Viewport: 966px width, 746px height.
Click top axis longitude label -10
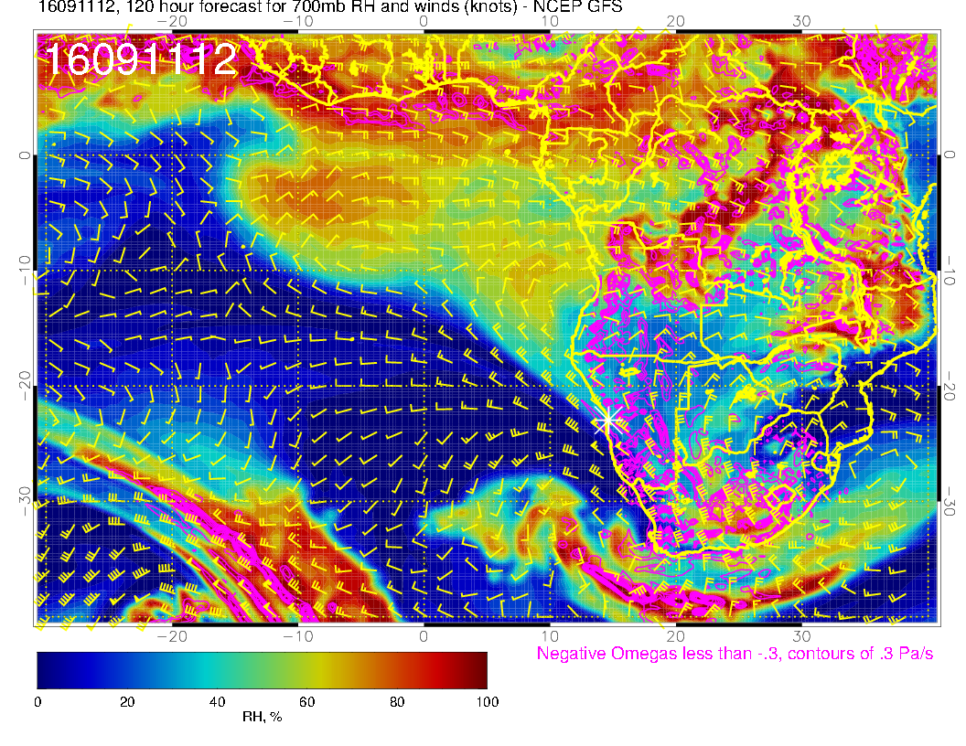coord(298,21)
